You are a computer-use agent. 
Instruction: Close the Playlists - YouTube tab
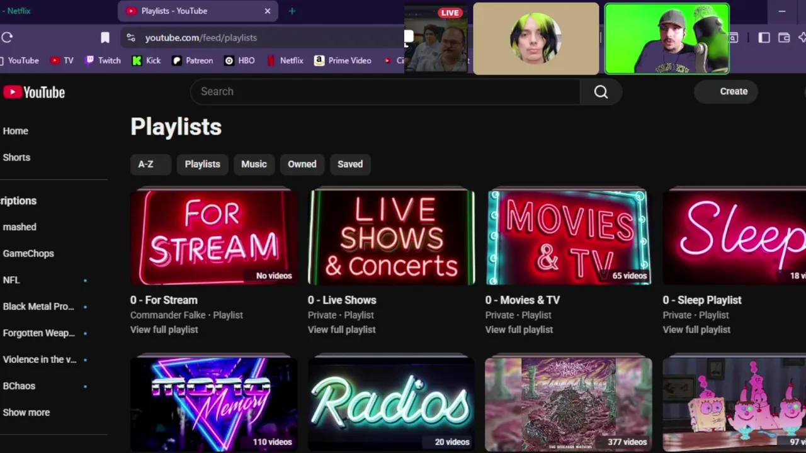pyautogui.click(x=267, y=11)
